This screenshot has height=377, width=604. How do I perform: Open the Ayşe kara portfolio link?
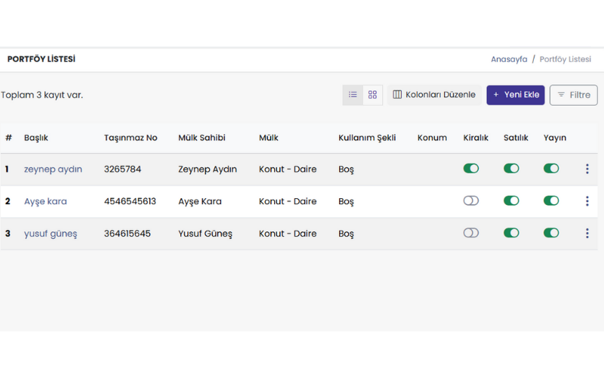(x=45, y=201)
